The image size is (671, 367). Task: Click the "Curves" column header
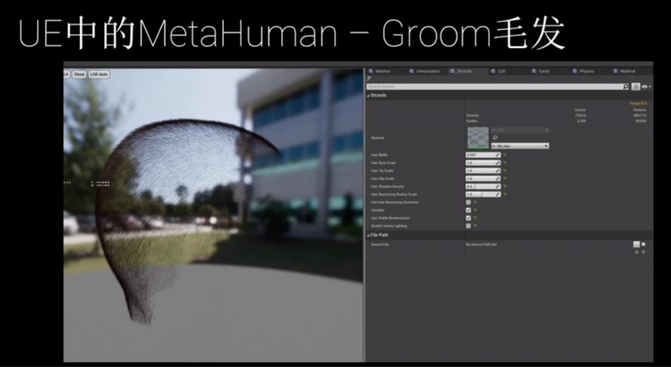(x=581, y=110)
